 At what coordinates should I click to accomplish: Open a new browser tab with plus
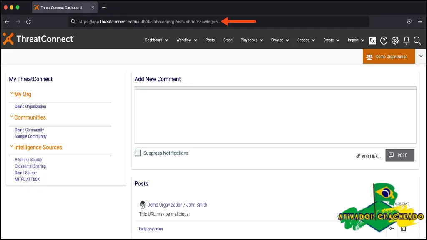[104, 7]
